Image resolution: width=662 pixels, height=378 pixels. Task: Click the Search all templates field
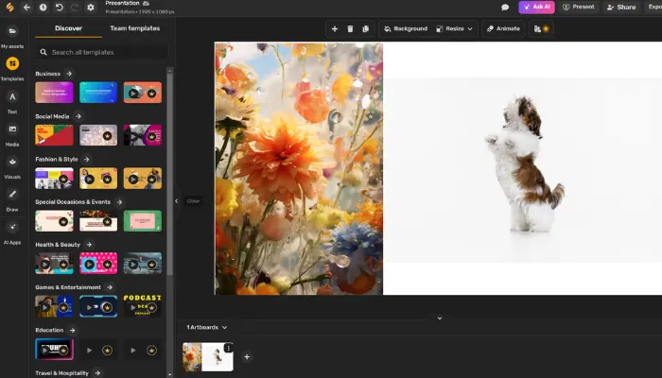coord(104,52)
